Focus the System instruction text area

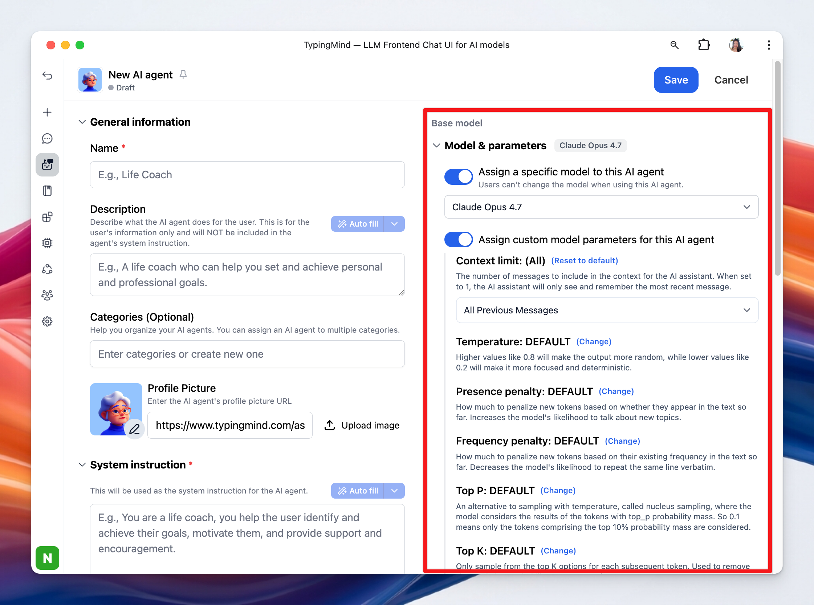(x=248, y=538)
